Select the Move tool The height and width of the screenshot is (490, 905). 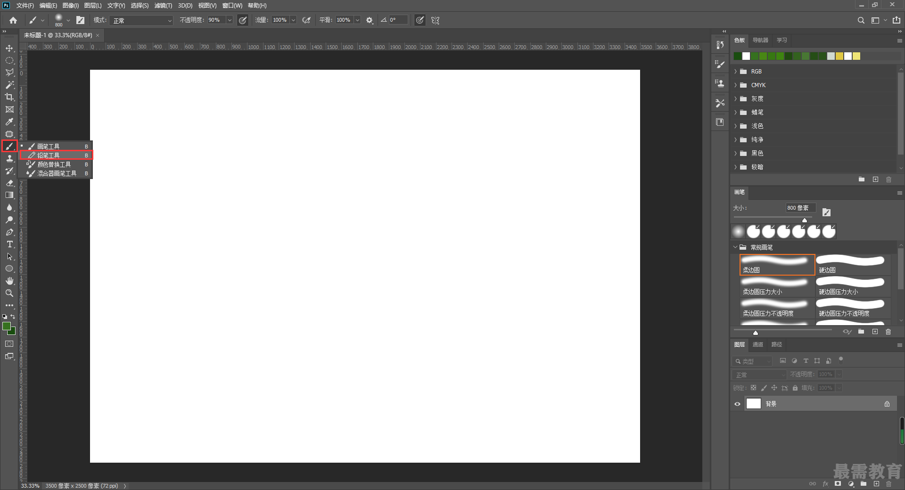click(9, 48)
